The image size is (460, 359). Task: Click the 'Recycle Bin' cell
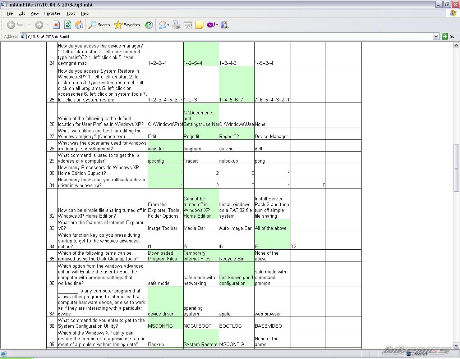click(236, 256)
